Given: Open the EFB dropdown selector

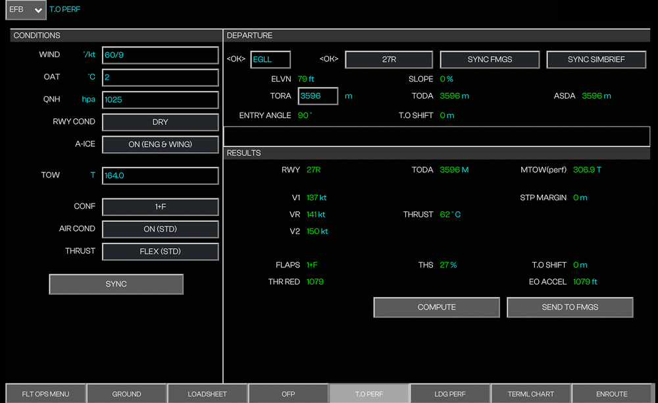Looking at the screenshot, I should [26, 10].
